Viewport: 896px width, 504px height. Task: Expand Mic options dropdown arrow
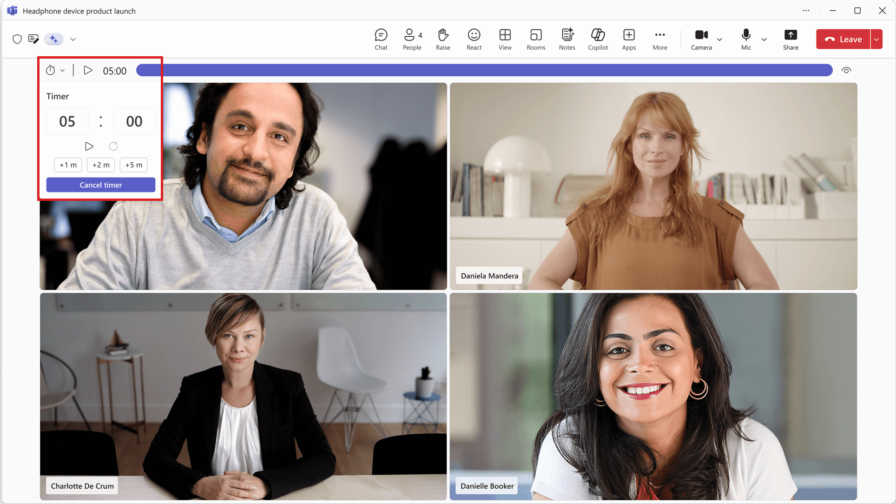click(764, 40)
